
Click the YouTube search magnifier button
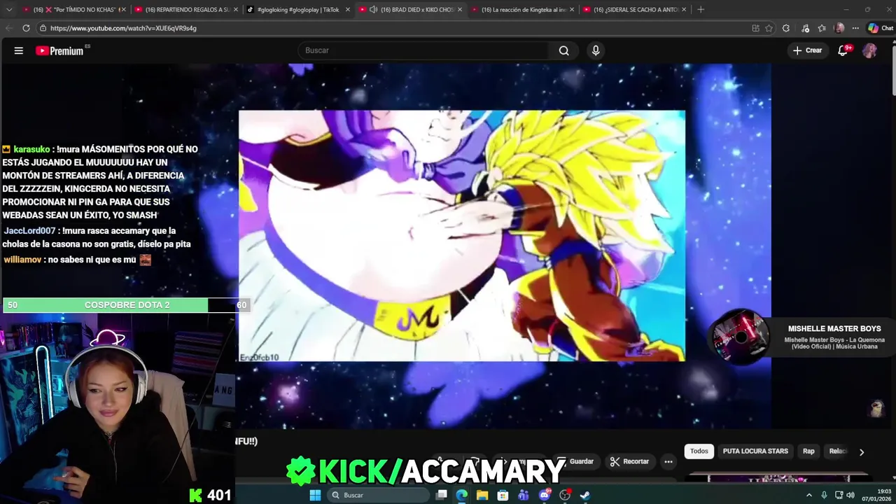click(563, 50)
